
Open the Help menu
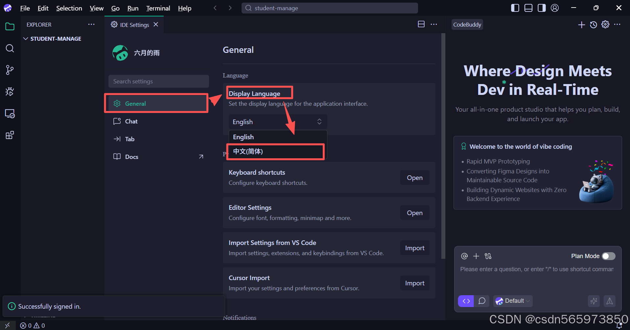tap(185, 8)
